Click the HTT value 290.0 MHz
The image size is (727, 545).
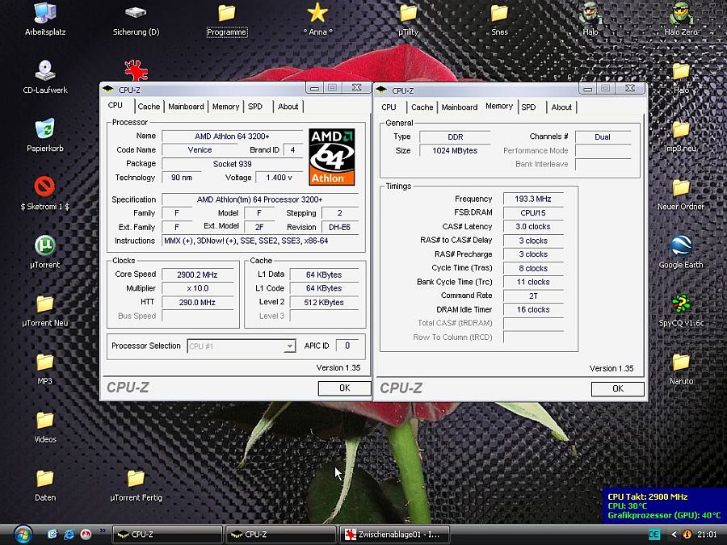pyautogui.click(x=198, y=302)
